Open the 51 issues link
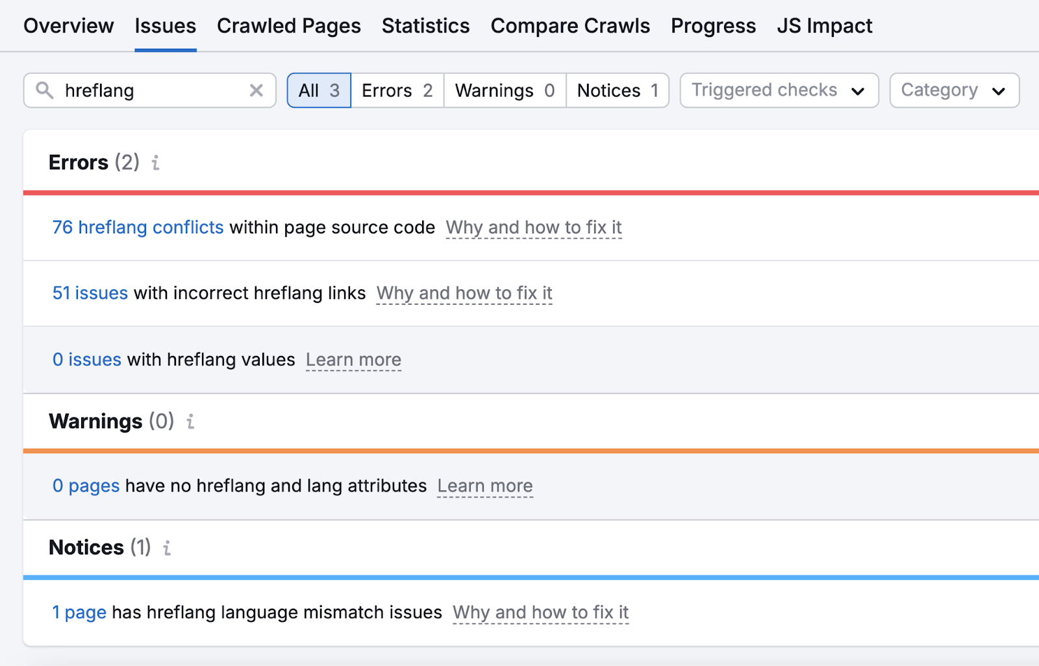 click(90, 293)
